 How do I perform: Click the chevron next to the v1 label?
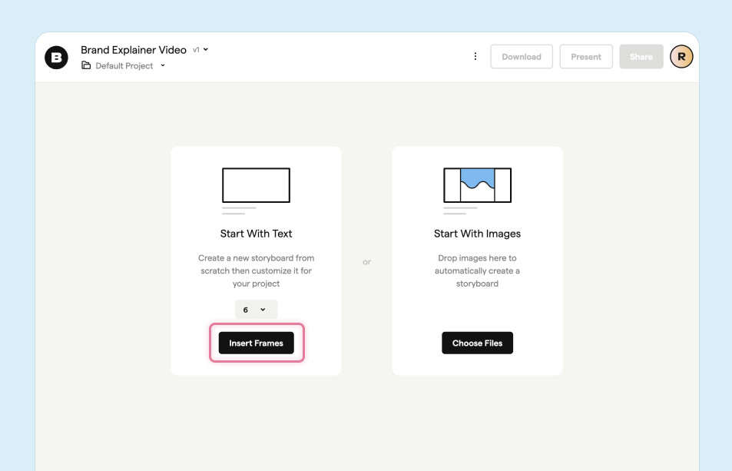pyautogui.click(x=207, y=49)
